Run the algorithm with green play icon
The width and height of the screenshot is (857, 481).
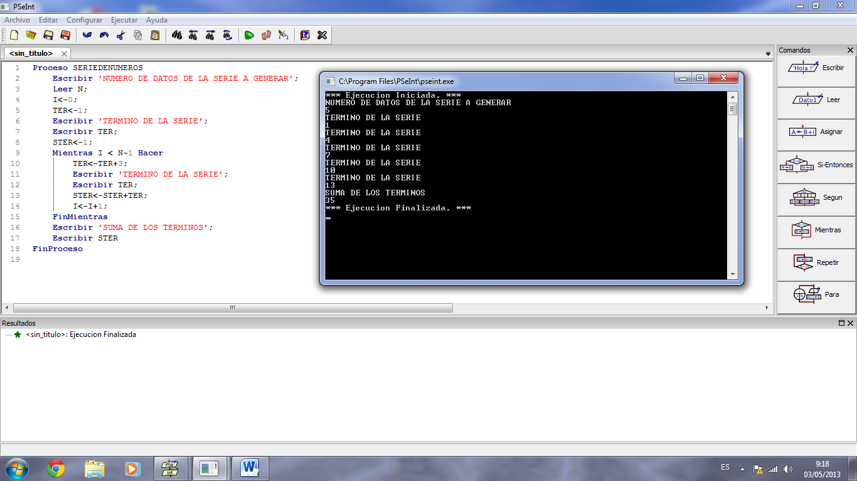pyautogui.click(x=249, y=35)
